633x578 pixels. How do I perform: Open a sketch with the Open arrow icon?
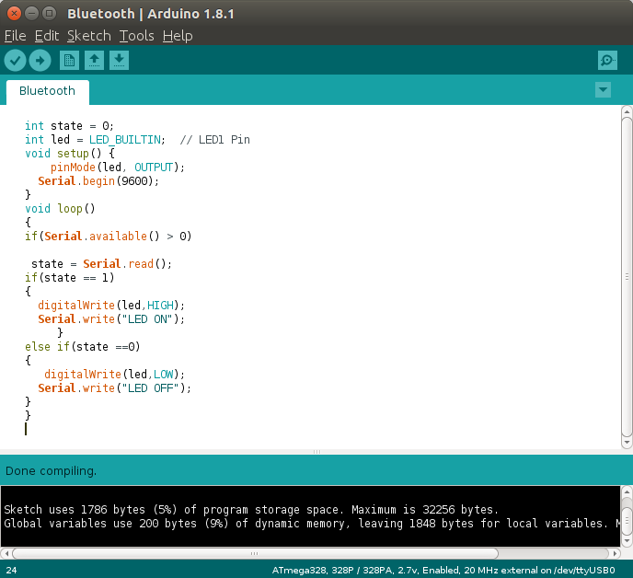[94, 61]
